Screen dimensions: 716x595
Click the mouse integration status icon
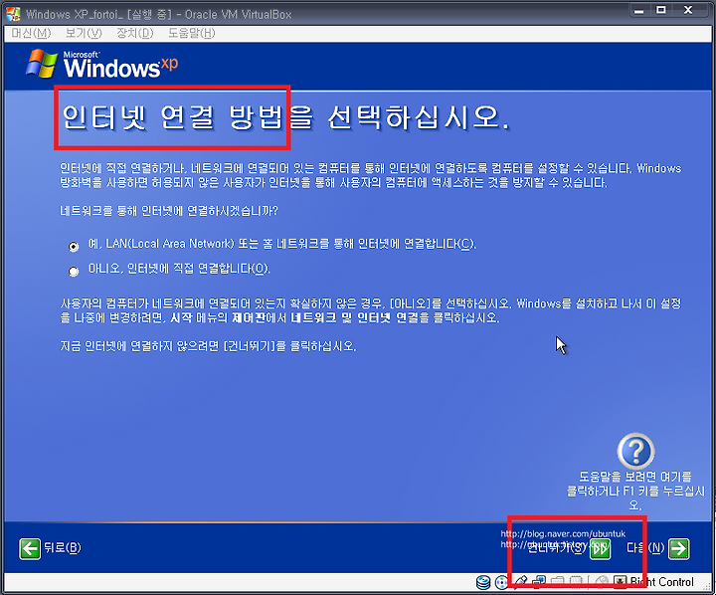(602, 582)
